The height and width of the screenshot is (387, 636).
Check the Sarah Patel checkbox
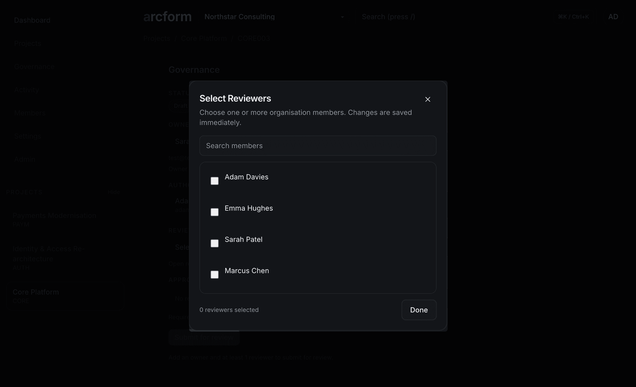215,243
